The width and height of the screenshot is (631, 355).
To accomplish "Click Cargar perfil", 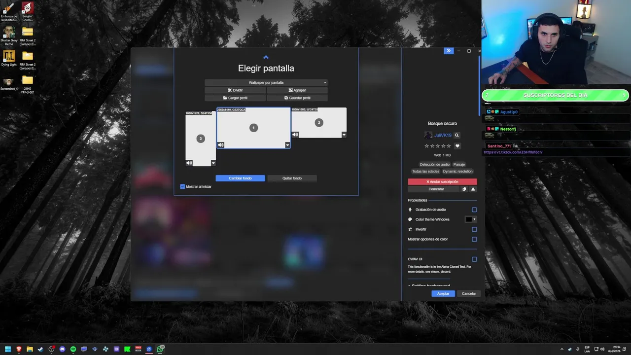I will pyautogui.click(x=235, y=98).
